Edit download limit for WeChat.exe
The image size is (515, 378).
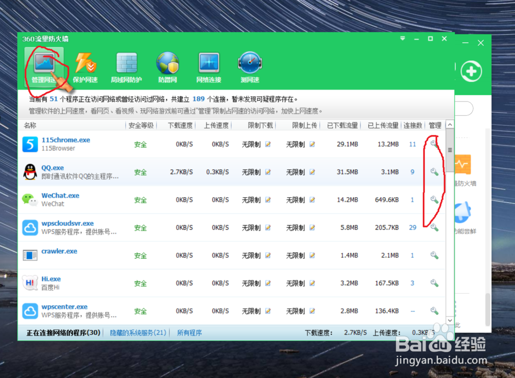tap(268, 200)
